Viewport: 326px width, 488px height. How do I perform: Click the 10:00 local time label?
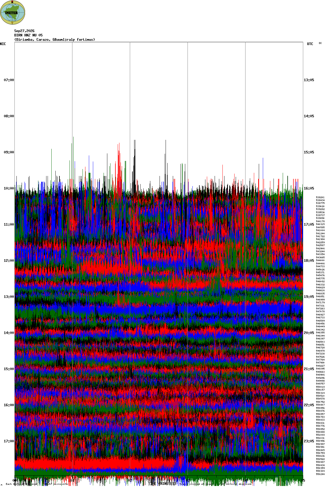pyautogui.click(x=9, y=188)
